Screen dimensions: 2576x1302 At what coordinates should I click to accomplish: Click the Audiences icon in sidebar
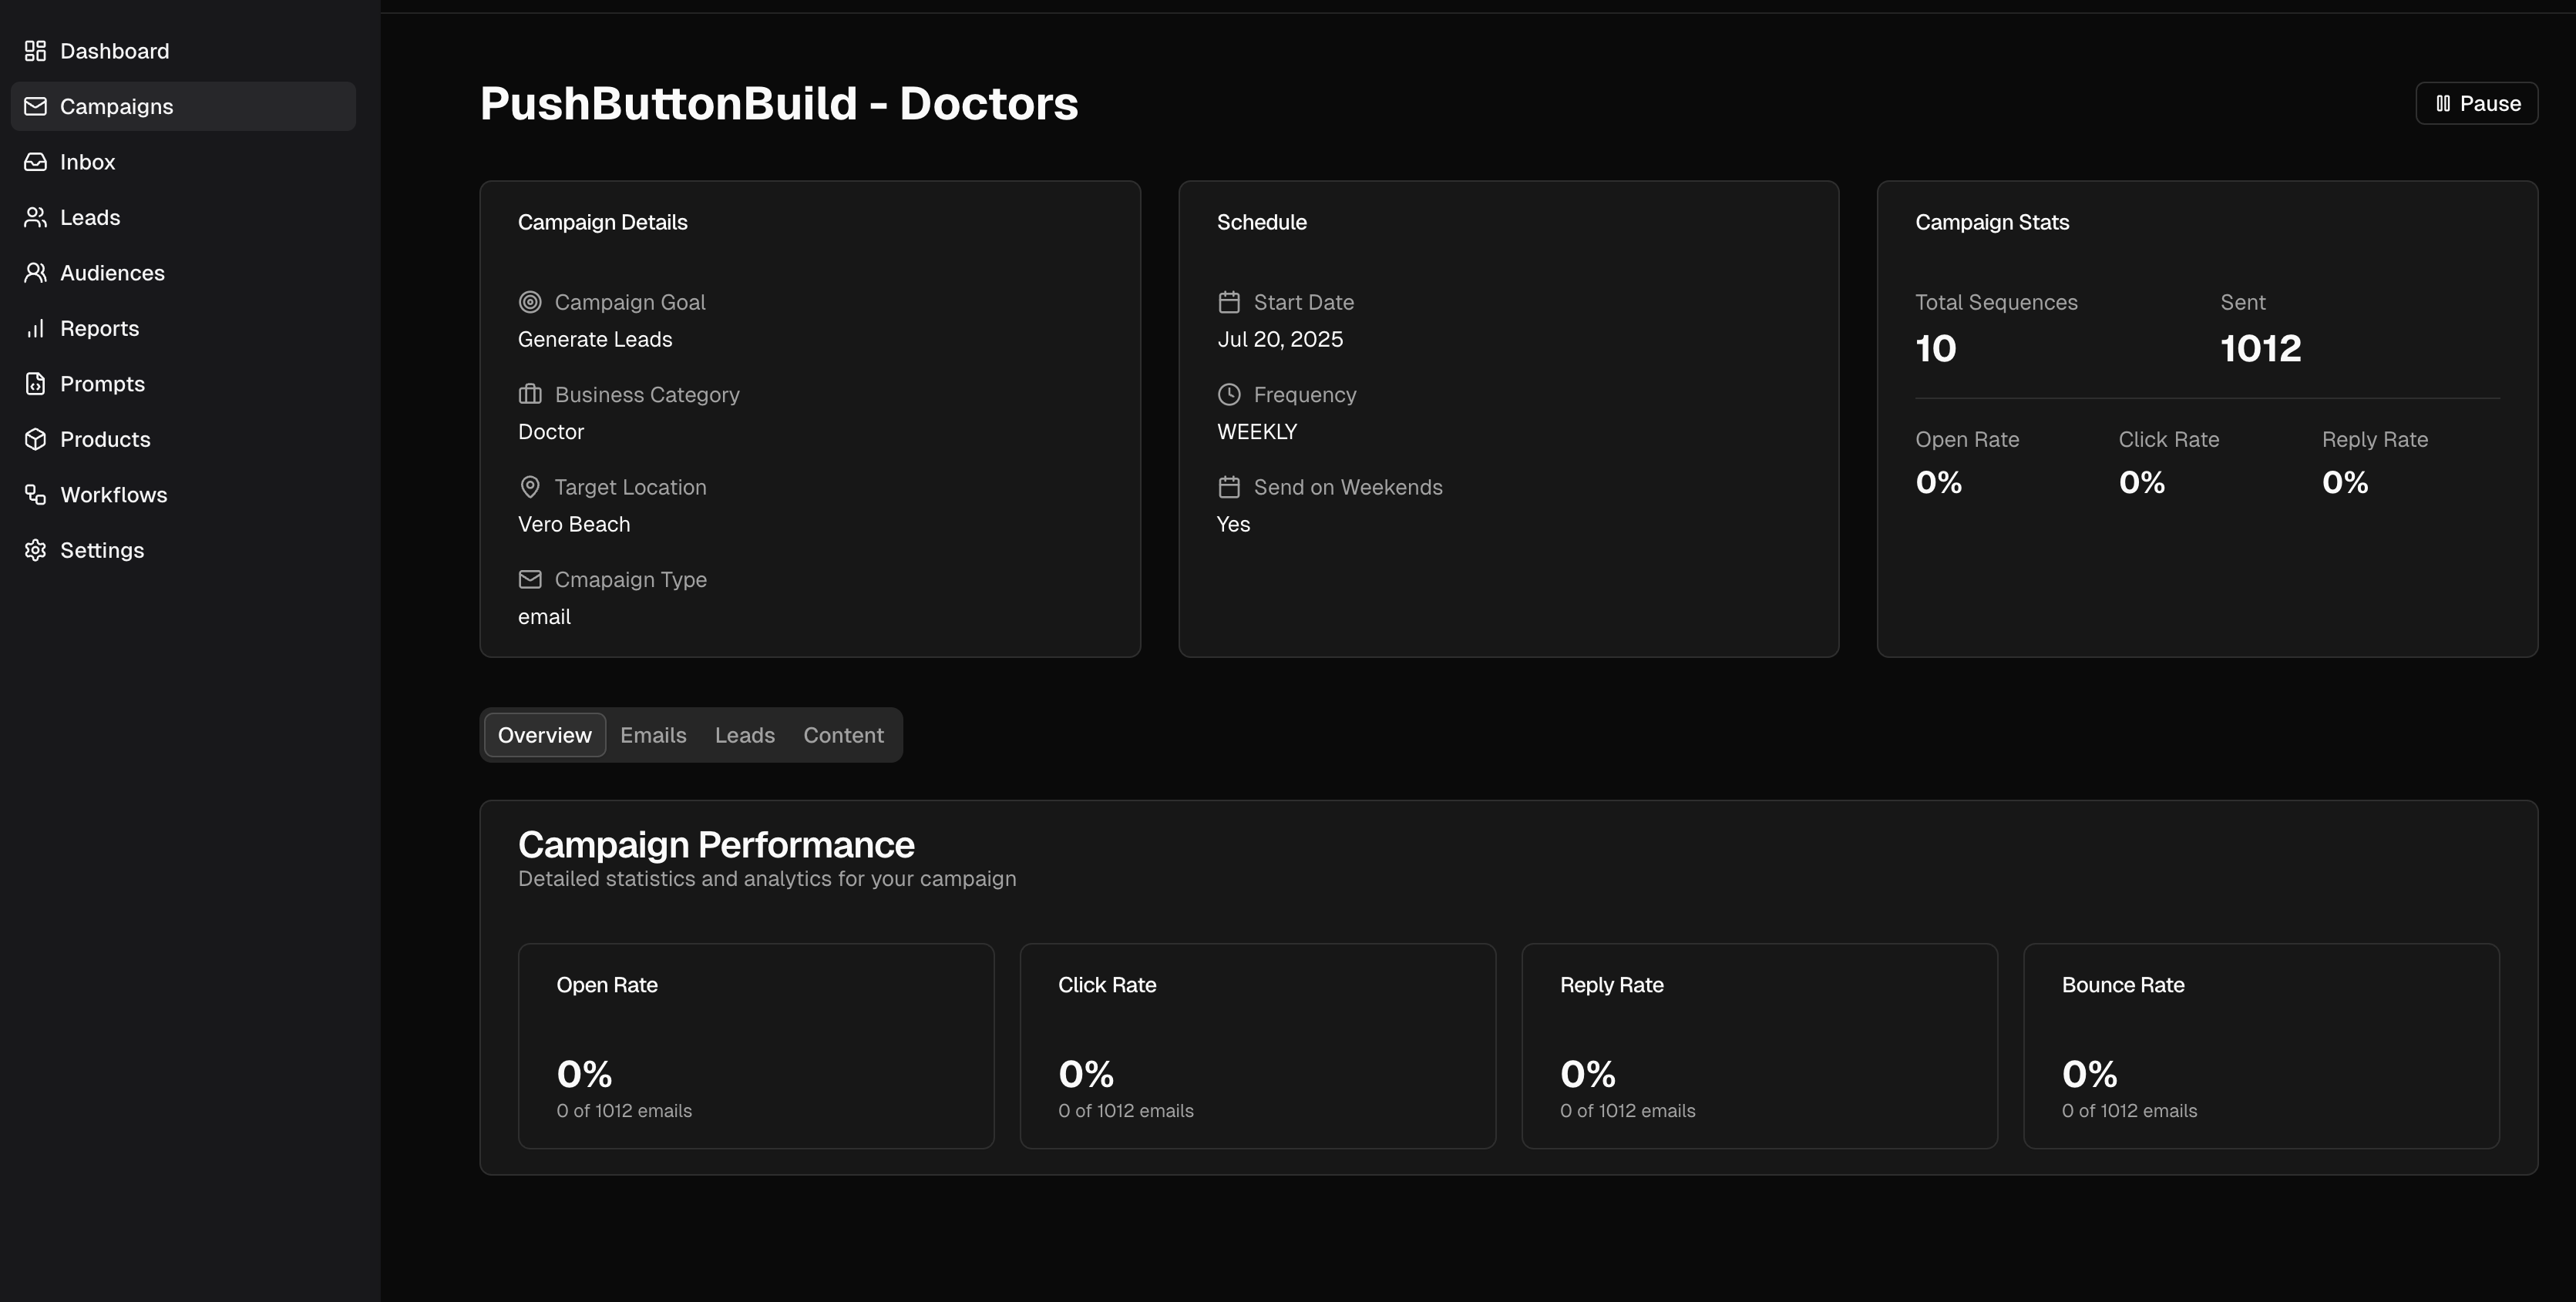[36, 273]
